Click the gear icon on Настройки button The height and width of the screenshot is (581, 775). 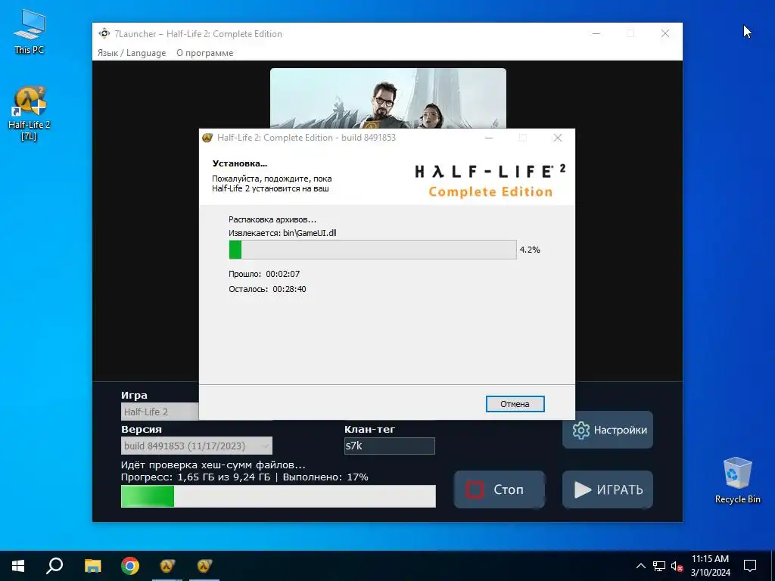[580, 430]
